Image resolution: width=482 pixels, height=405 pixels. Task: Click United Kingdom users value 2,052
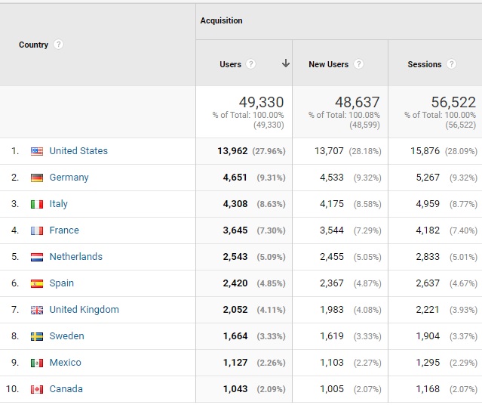pyautogui.click(x=235, y=310)
